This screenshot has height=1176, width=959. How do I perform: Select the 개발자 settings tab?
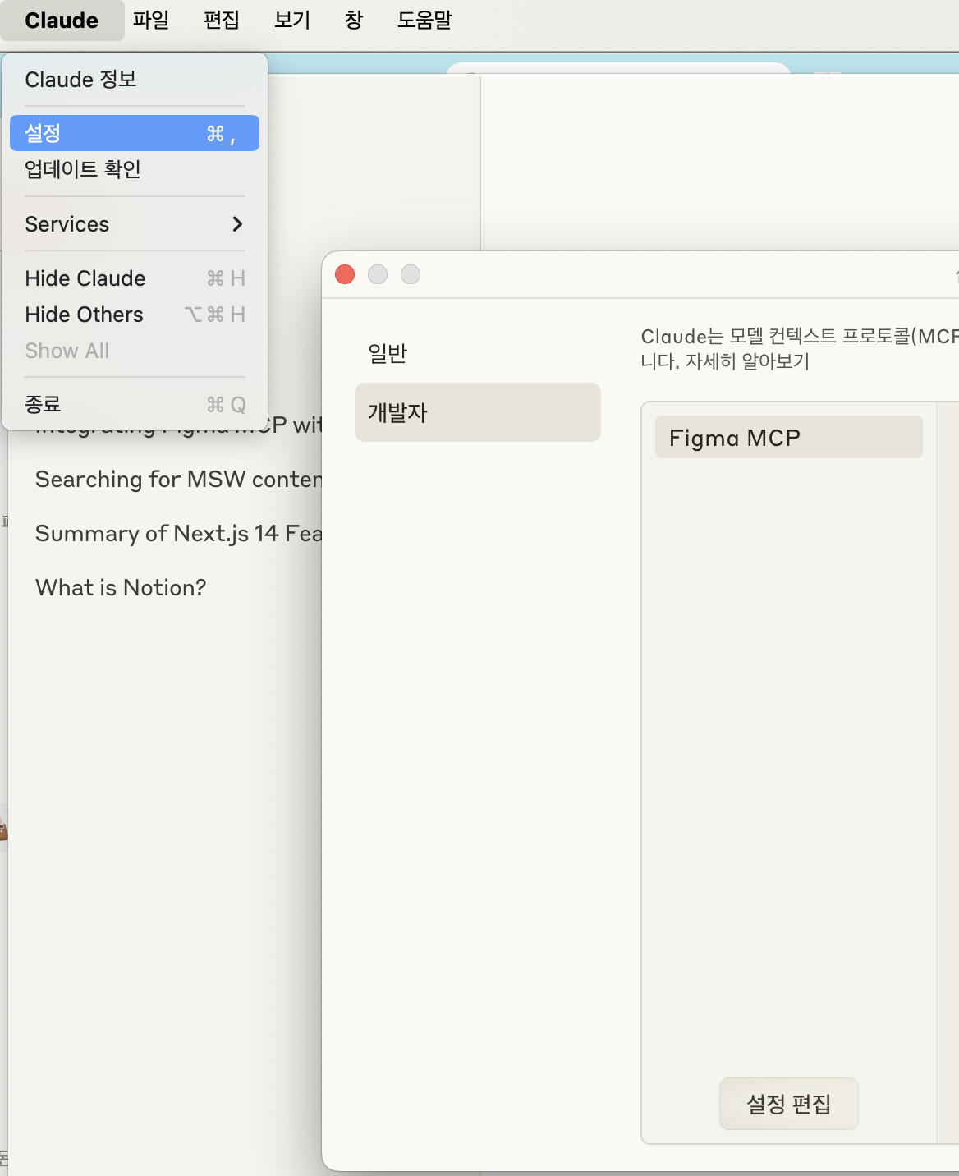[x=478, y=412]
